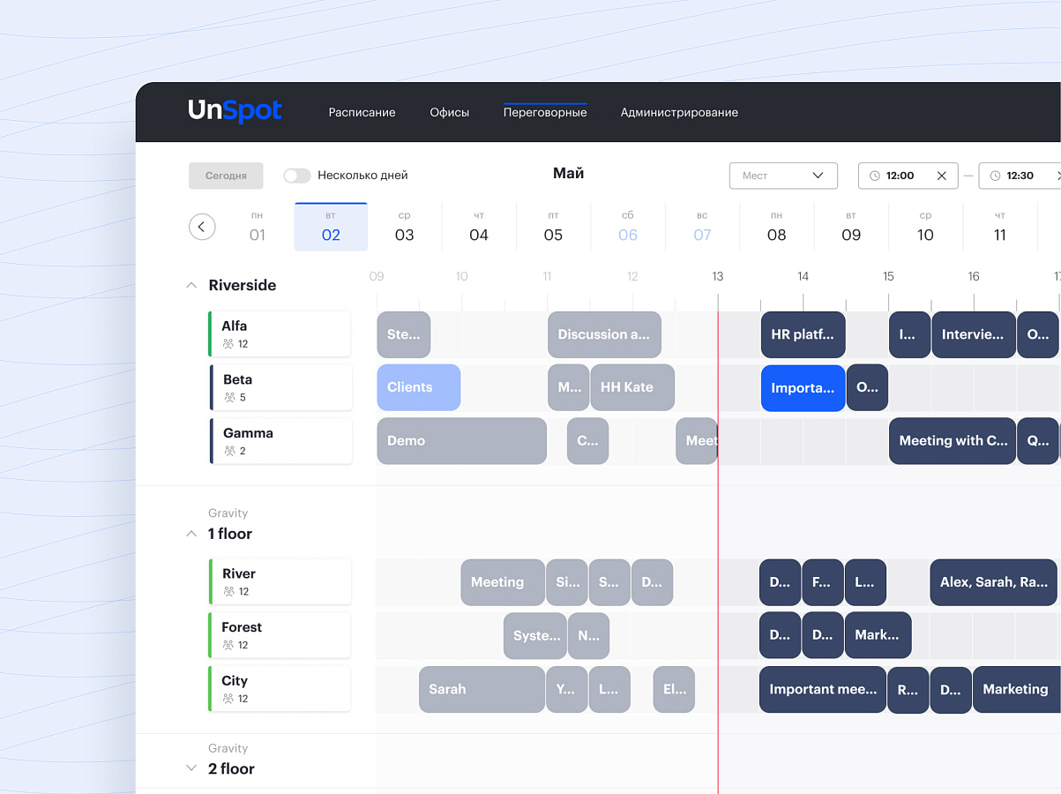Open the Sarah booking in City
Viewport: 1061px width, 794px height.
[482, 689]
